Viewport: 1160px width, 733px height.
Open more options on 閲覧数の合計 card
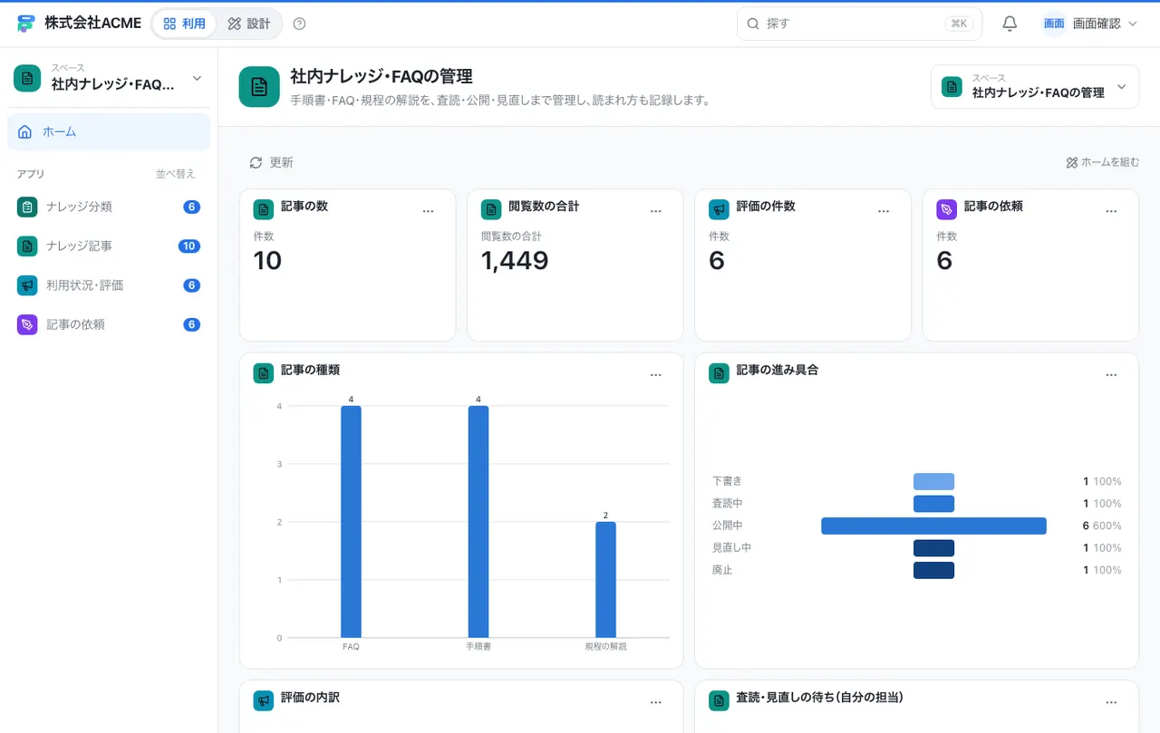tap(656, 211)
